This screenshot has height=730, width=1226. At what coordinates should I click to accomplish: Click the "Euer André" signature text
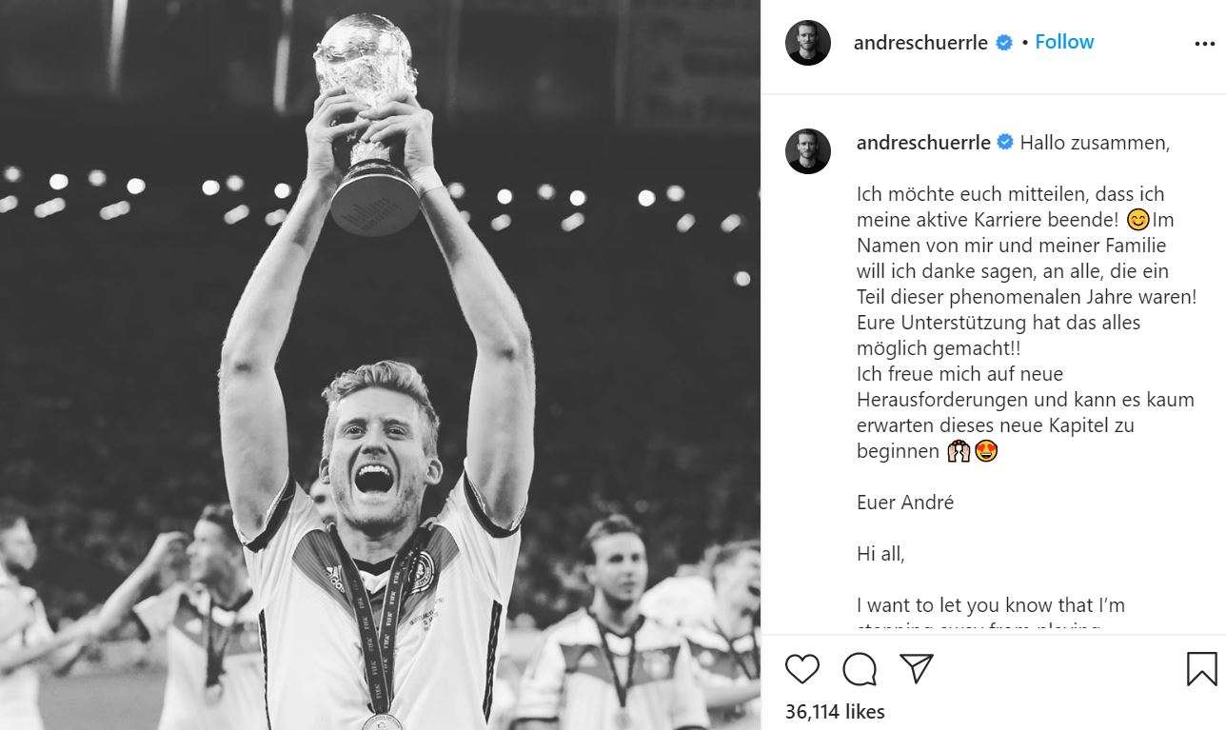904,503
